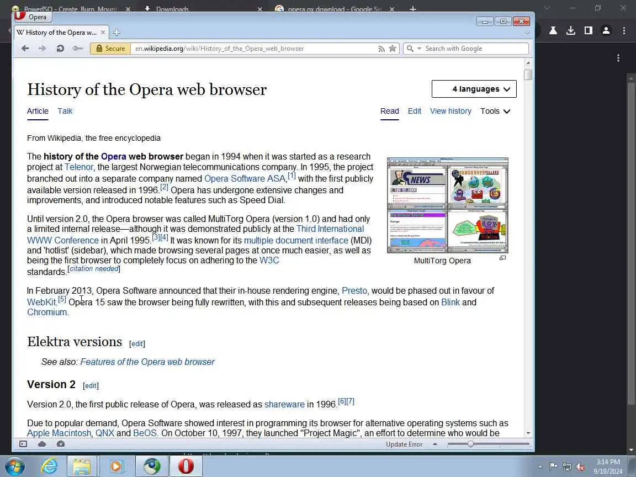Click the W3C link
The image size is (636, 477).
pos(269,260)
